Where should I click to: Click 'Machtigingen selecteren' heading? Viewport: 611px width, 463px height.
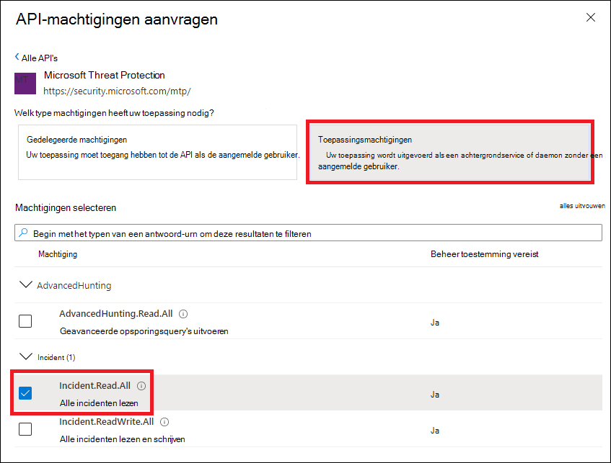click(x=66, y=208)
